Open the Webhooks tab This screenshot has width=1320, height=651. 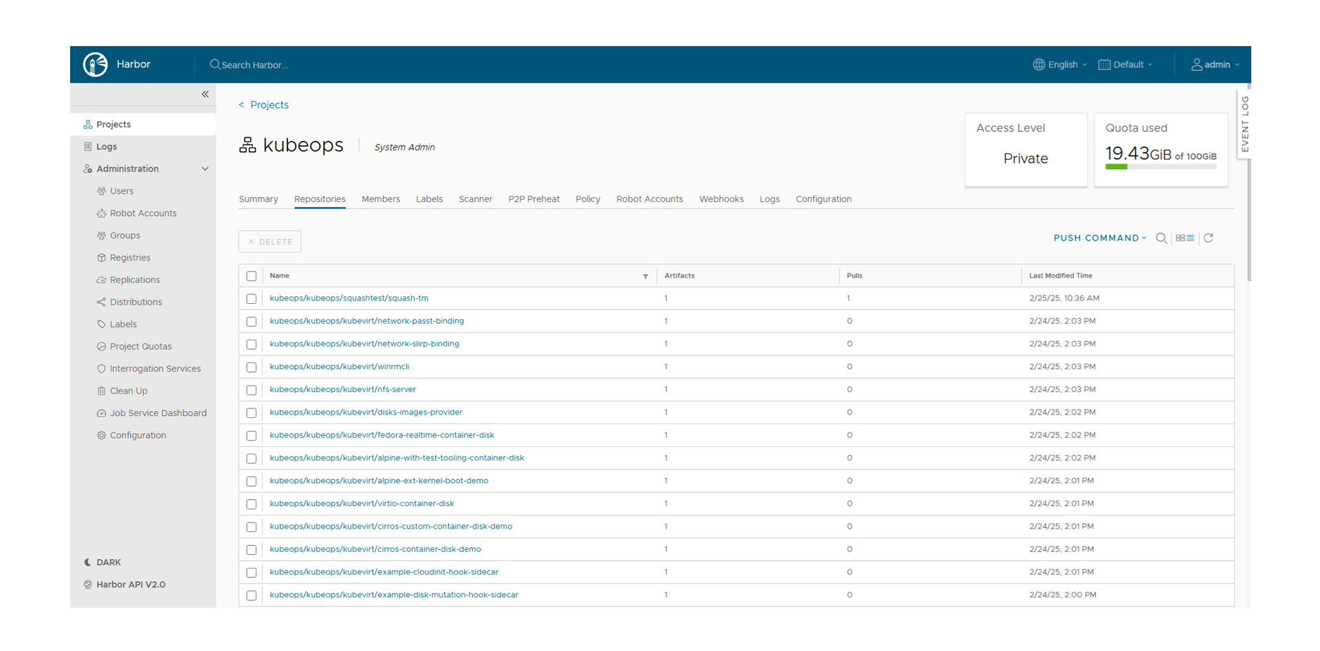click(721, 199)
